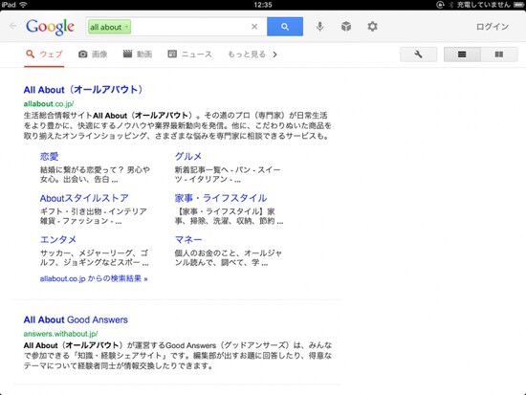This screenshot has width=526, height=395.
Task: Open All About Good Answers result
Action: click(76, 319)
